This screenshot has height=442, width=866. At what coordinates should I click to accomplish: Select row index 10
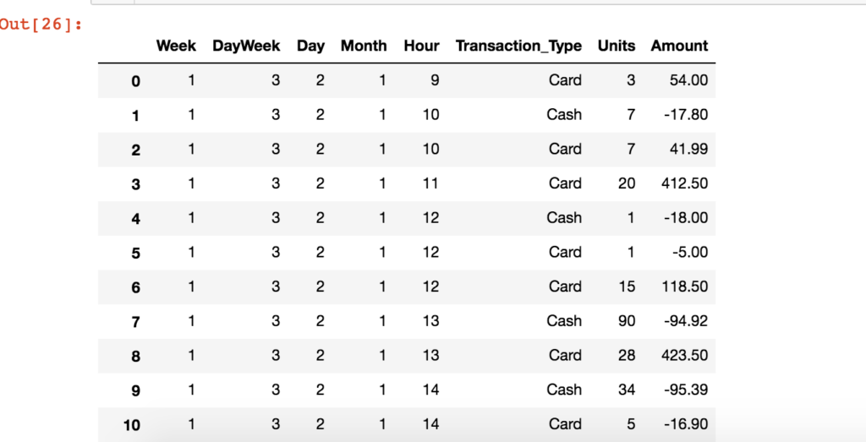click(x=132, y=425)
